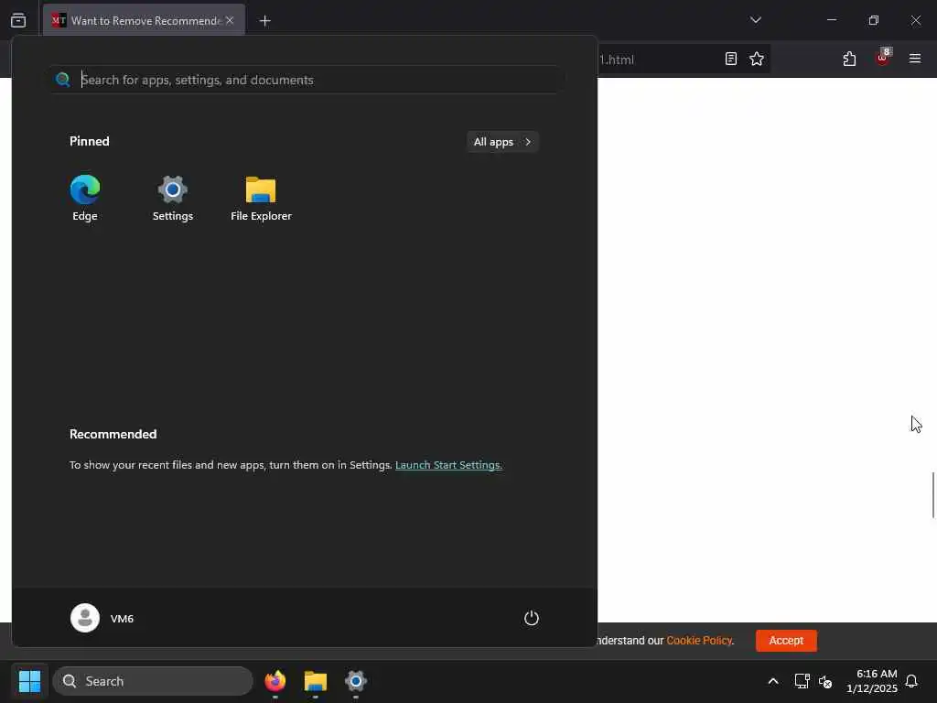Viewport: 937px width, 703px height.
Task: Click Launch Start Settings link
Action: (x=448, y=465)
